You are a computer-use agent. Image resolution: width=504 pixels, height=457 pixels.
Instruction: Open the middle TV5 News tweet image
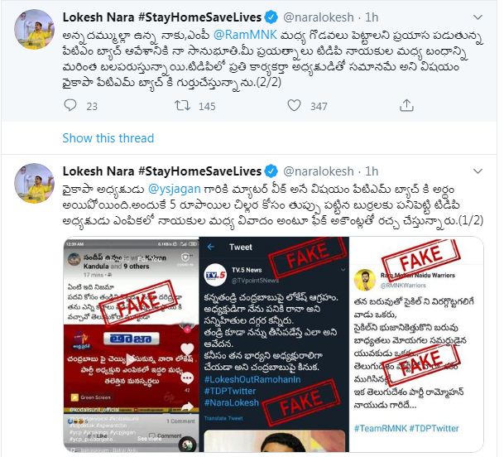click(274, 344)
